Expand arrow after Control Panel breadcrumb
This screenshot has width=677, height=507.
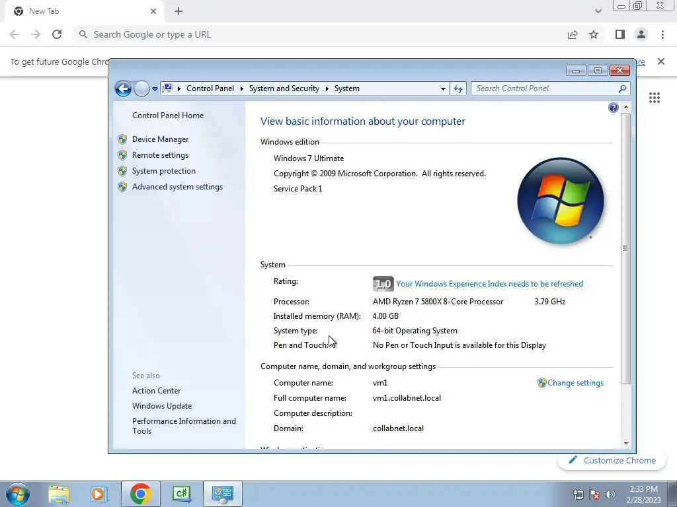(x=242, y=89)
